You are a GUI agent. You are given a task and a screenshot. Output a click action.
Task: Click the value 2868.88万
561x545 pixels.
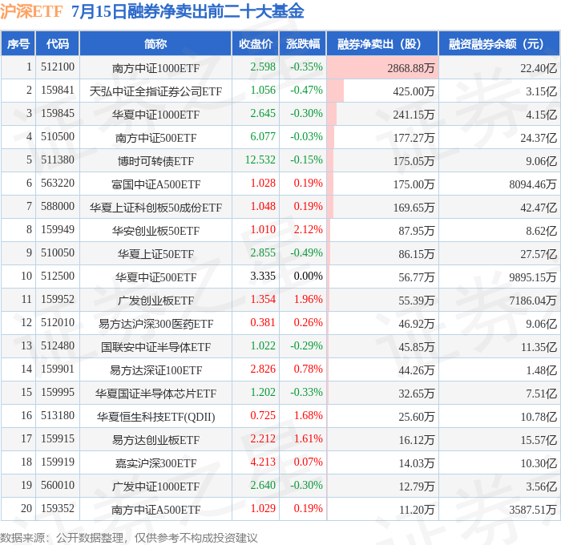[410, 68]
